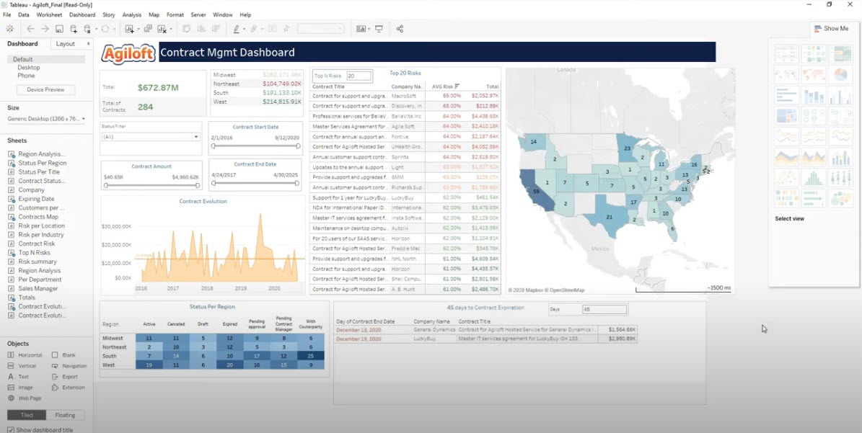
Task: Click the Contract Start Date slider right handle
Action: 299,146
